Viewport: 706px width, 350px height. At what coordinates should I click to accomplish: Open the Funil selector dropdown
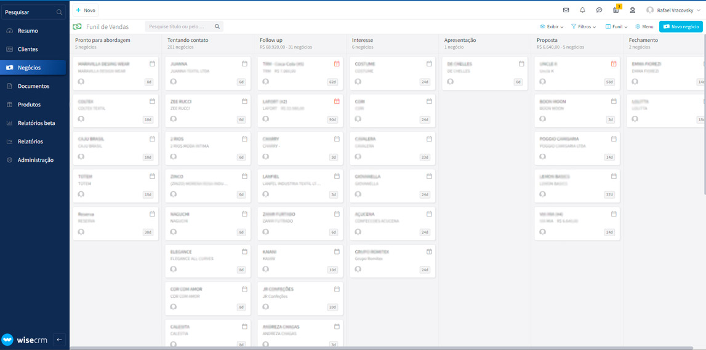coord(616,27)
